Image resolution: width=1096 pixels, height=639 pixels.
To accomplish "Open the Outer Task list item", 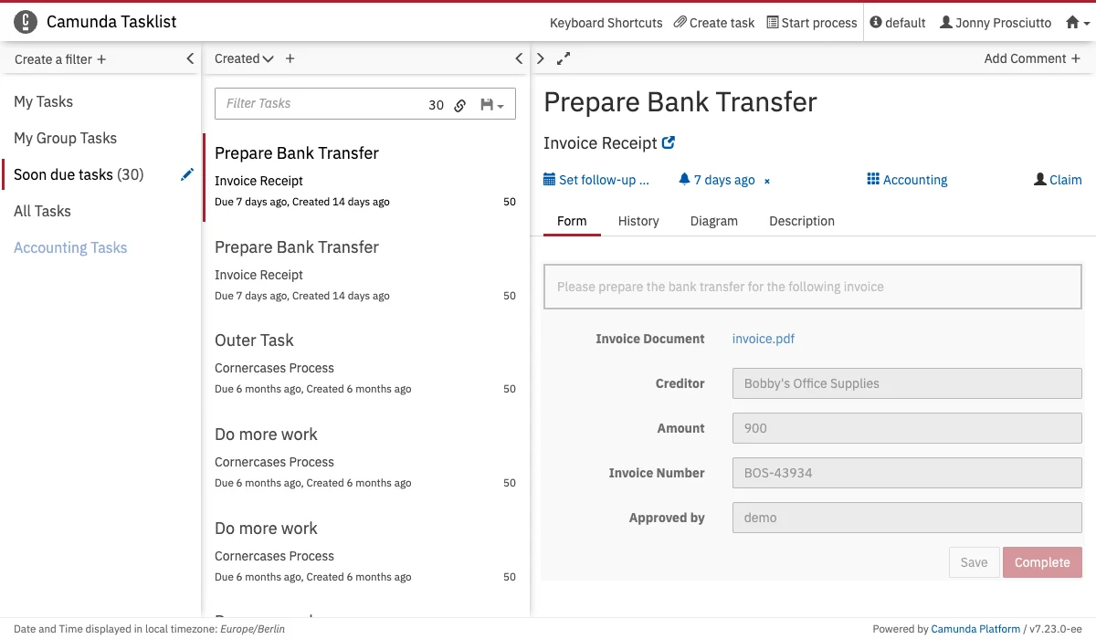I will (365, 364).
